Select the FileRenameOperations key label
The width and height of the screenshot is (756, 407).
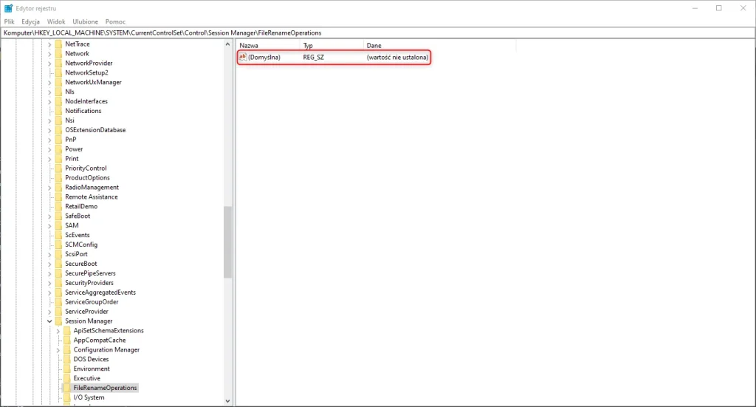(x=105, y=388)
